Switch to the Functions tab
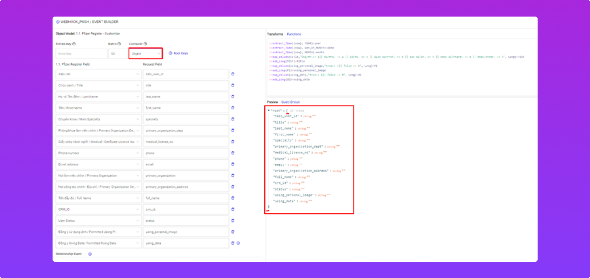The width and height of the screenshot is (590, 278). tap(294, 34)
